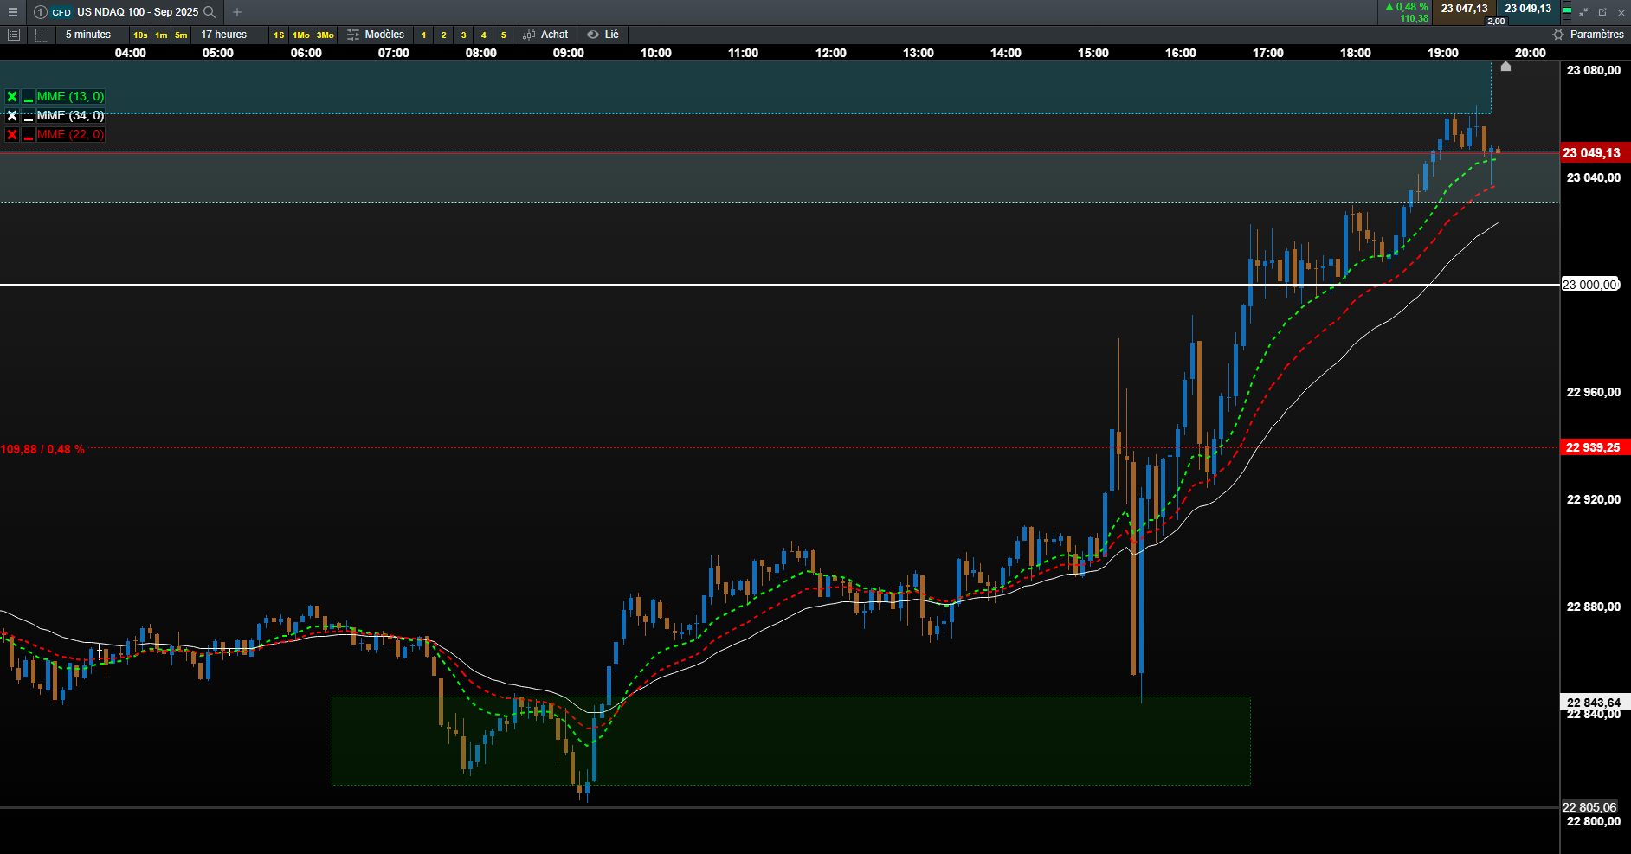
Task: Open the list panel icon in toolbar
Action: (x=13, y=35)
